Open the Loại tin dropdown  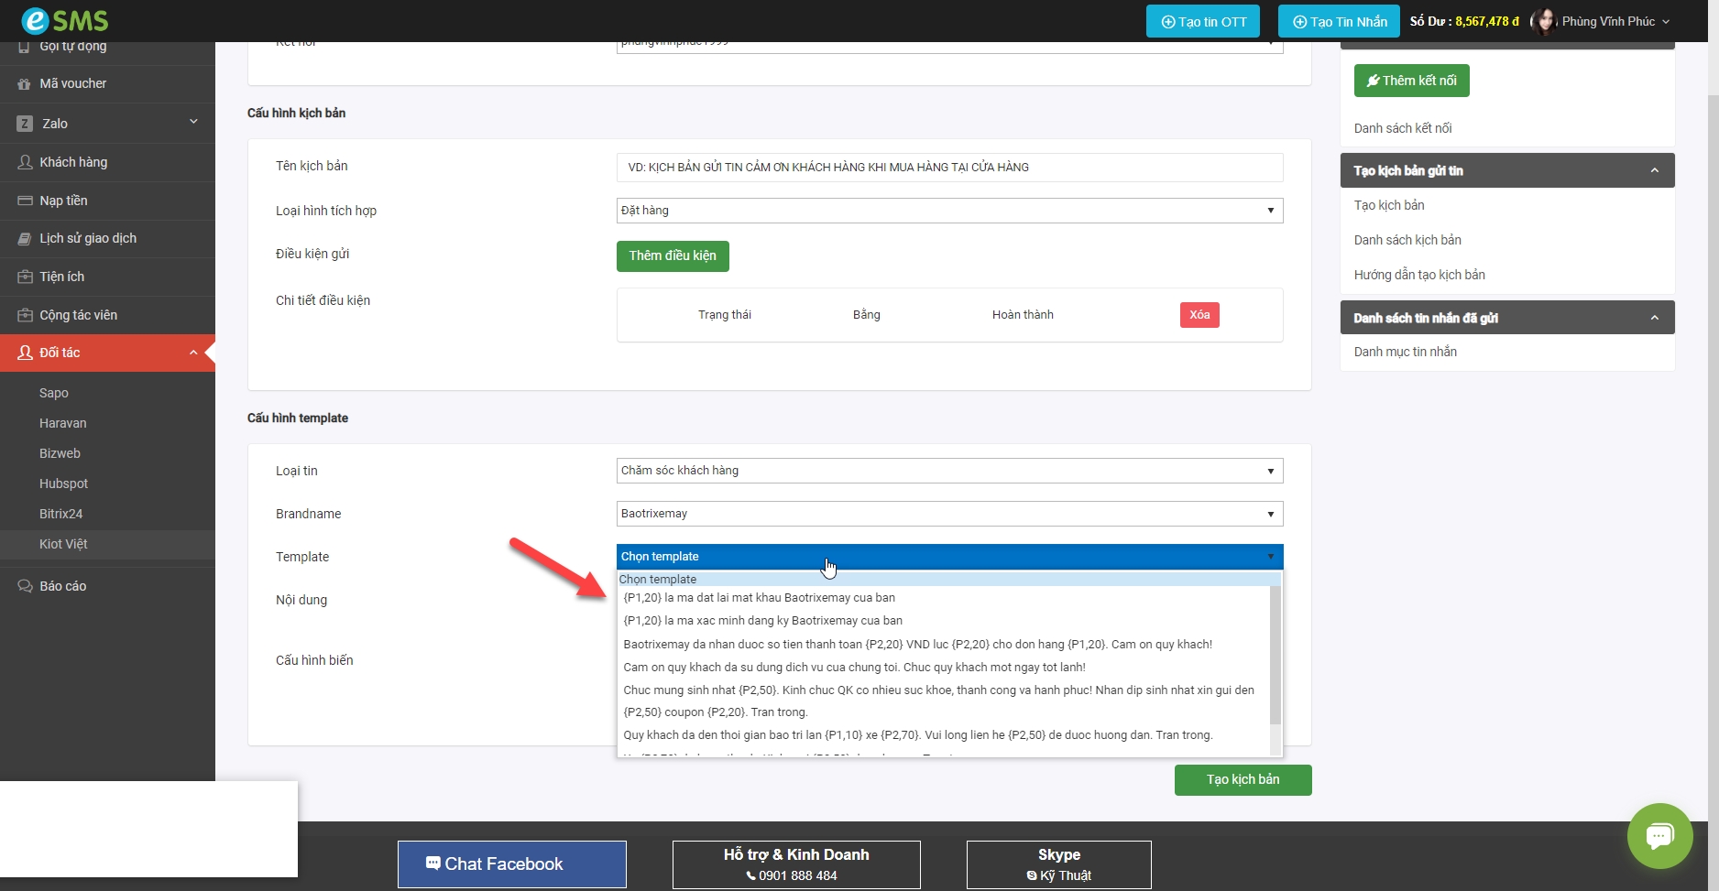(948, 471)
